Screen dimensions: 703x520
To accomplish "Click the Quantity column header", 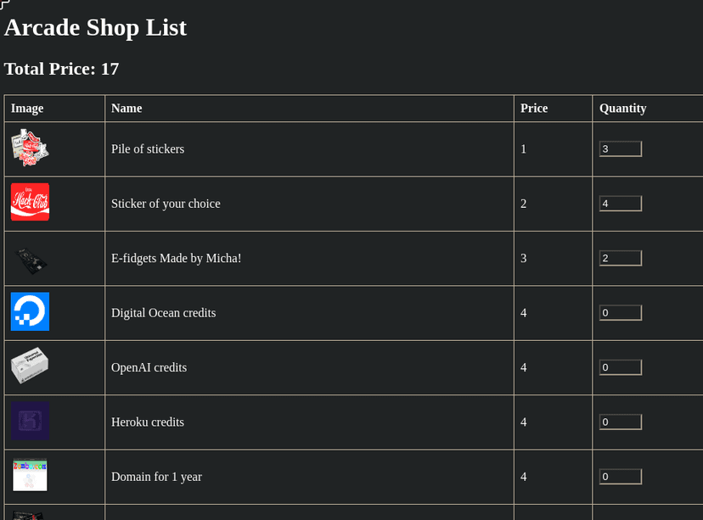I will 622,109.
